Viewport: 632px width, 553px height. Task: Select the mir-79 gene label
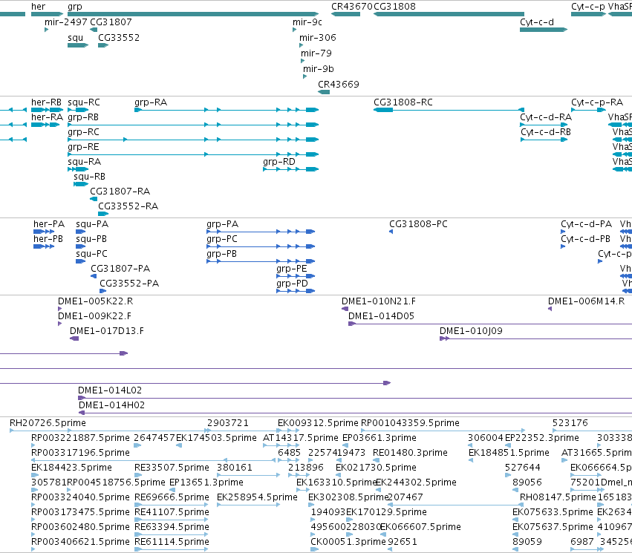[x=316, y=53]
